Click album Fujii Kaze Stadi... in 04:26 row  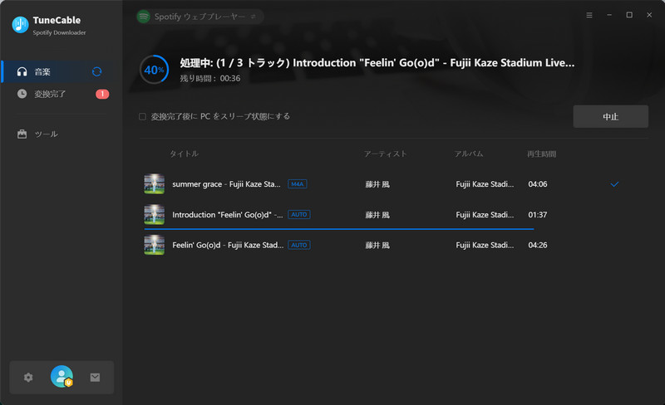(x=485, y=245)
